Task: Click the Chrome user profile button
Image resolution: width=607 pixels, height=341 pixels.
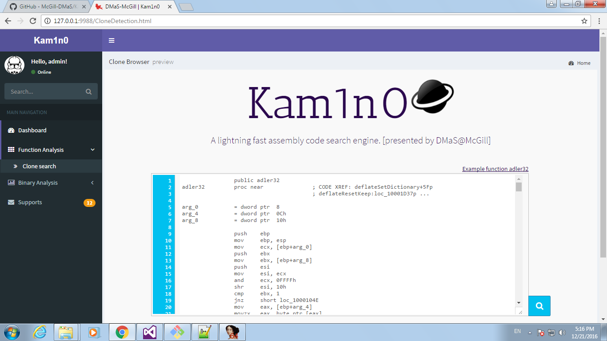Action: click(x=551, y=4)
